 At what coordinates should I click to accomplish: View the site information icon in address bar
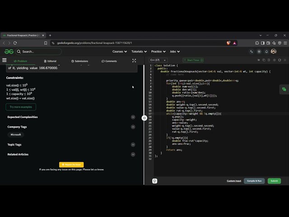point(53,43)
